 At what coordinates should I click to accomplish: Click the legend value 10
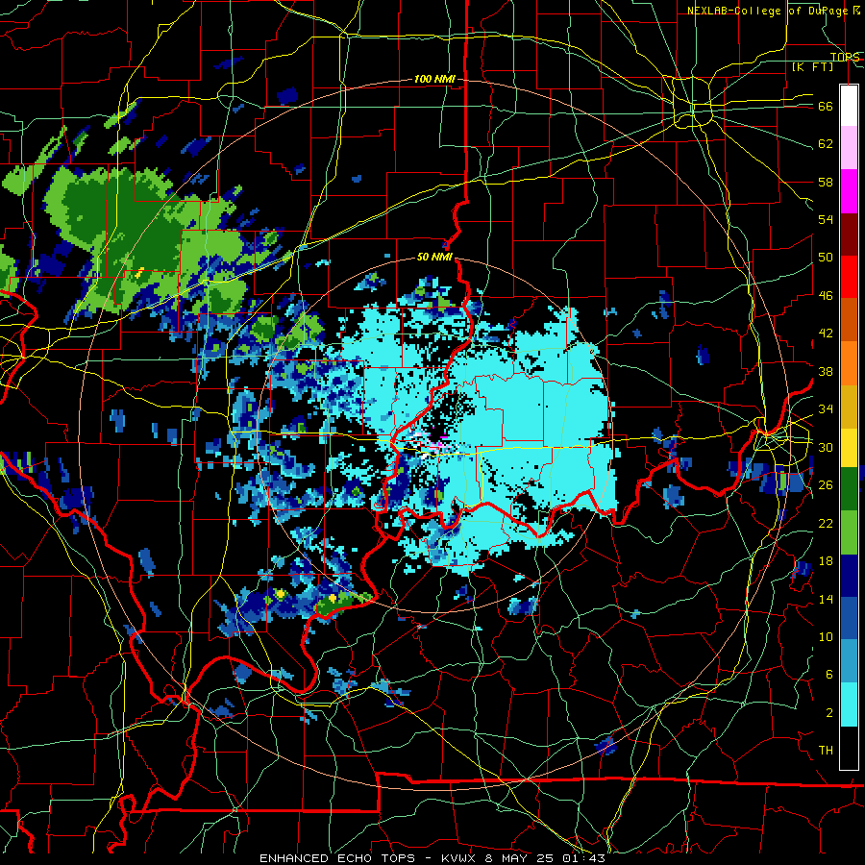(826, 636)
